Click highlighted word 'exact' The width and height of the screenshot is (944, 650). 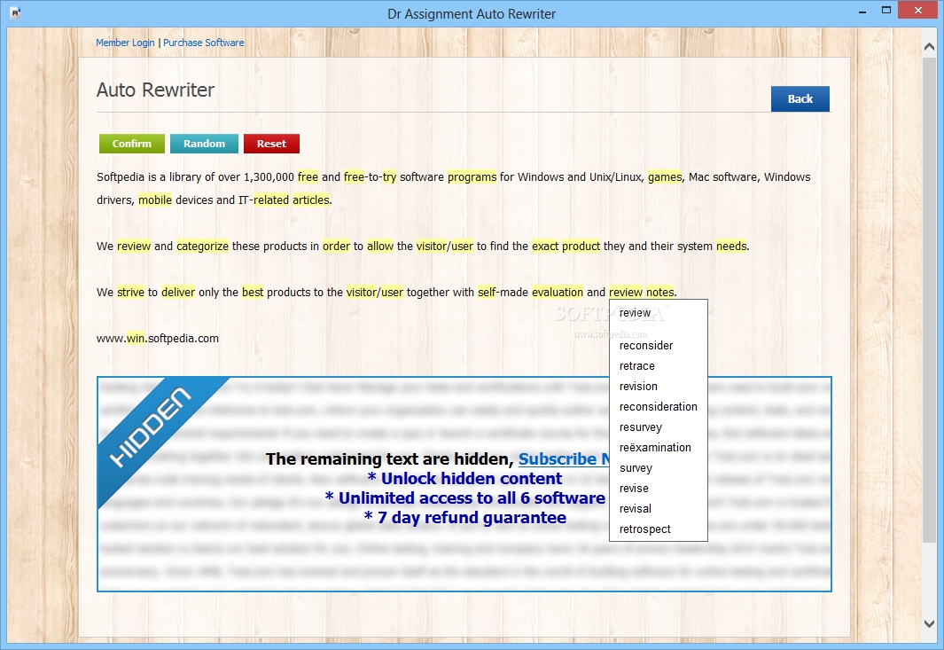pos(545,247)
